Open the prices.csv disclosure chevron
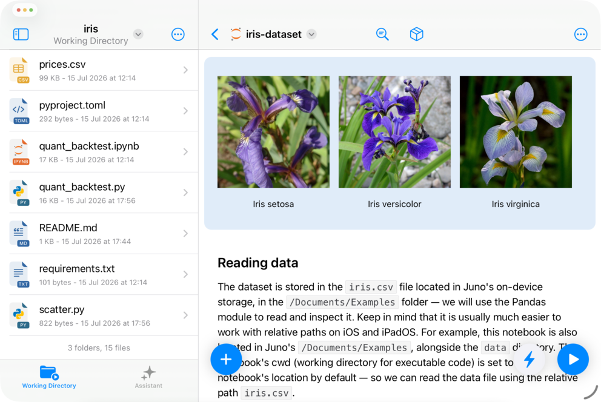The height and width of the screenshot is (402, 601). 185,70
